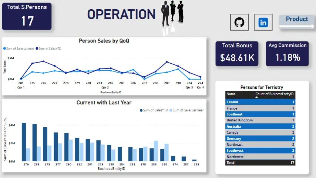Click Sum of SalesYTD bar chart legend
The image size is (316, 178).
click(154, 110)
